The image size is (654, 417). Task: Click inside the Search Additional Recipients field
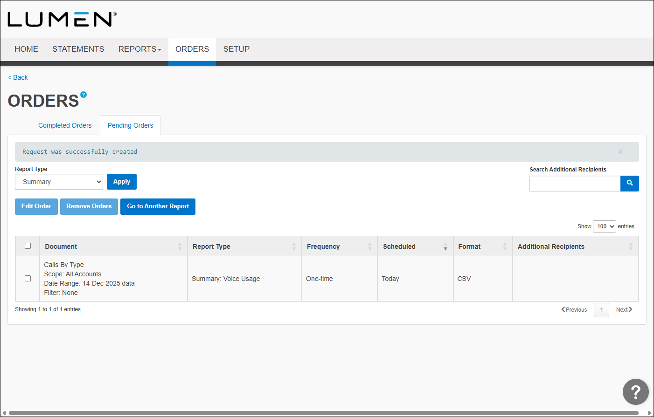tap(575, 183)
